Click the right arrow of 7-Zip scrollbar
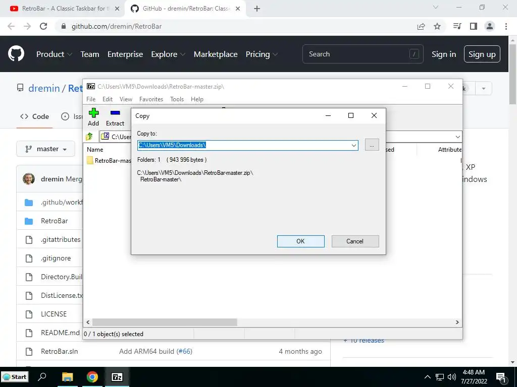 (x=457, y=322)
